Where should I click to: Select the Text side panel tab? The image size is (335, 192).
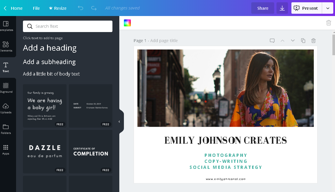coord(6,67)
